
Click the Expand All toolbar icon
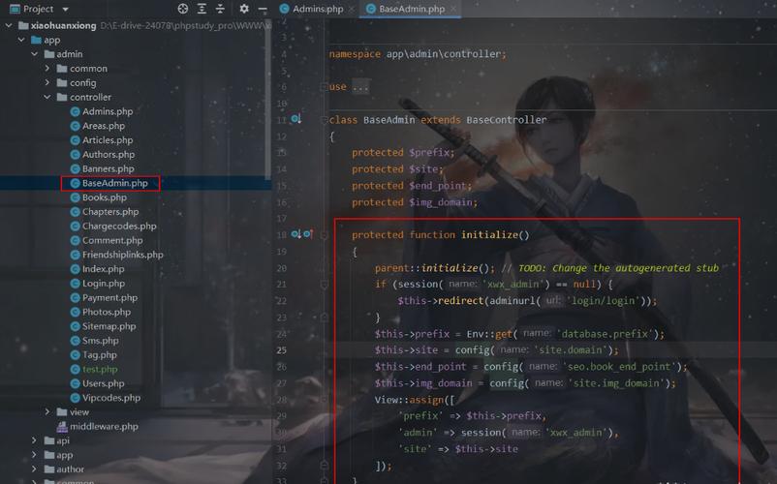click(x=202, y=9)
